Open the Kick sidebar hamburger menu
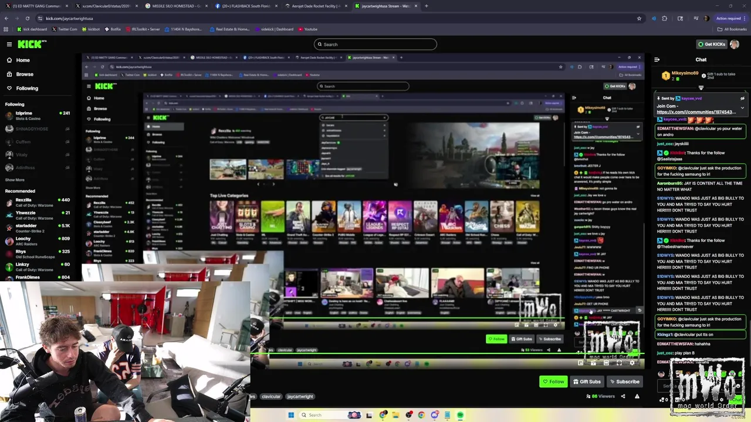The width and height of the screenshot is (751, 422). coord(9,44)
